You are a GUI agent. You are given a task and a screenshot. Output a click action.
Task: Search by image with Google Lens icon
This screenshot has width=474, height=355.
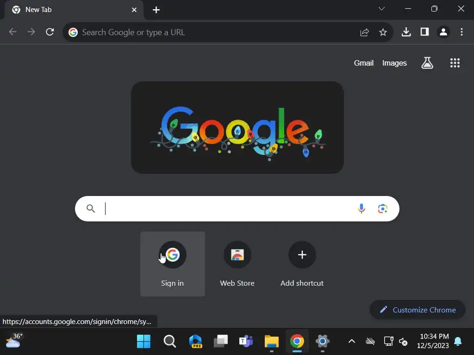point(383,208)
